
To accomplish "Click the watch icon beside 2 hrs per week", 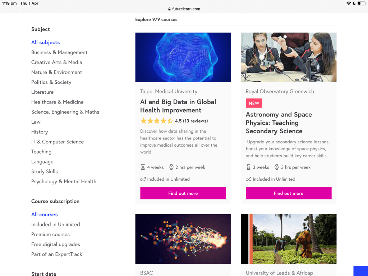I will click(x=171, y=167).
